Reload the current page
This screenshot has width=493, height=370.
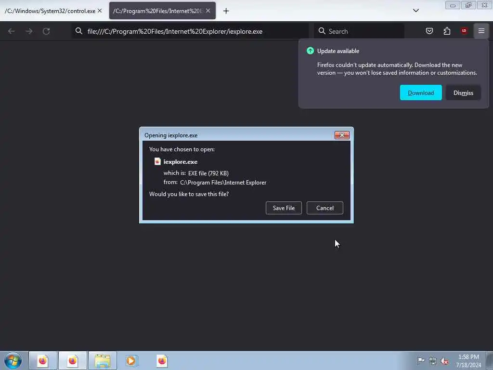[46, 31]
